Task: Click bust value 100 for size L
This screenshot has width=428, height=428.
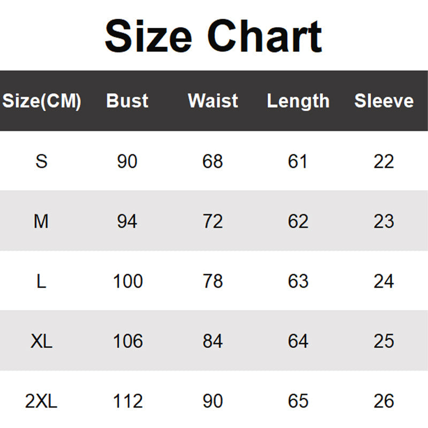Action: [127, 281]
